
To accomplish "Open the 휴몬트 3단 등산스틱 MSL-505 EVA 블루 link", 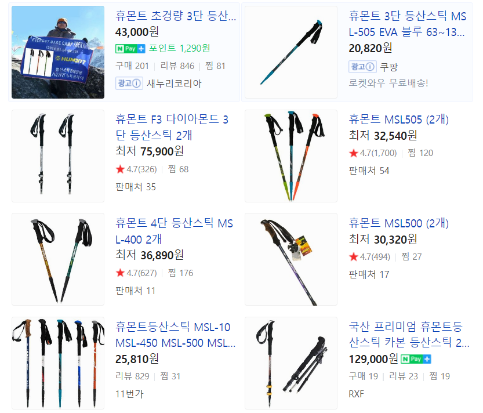I will [407, 24].
